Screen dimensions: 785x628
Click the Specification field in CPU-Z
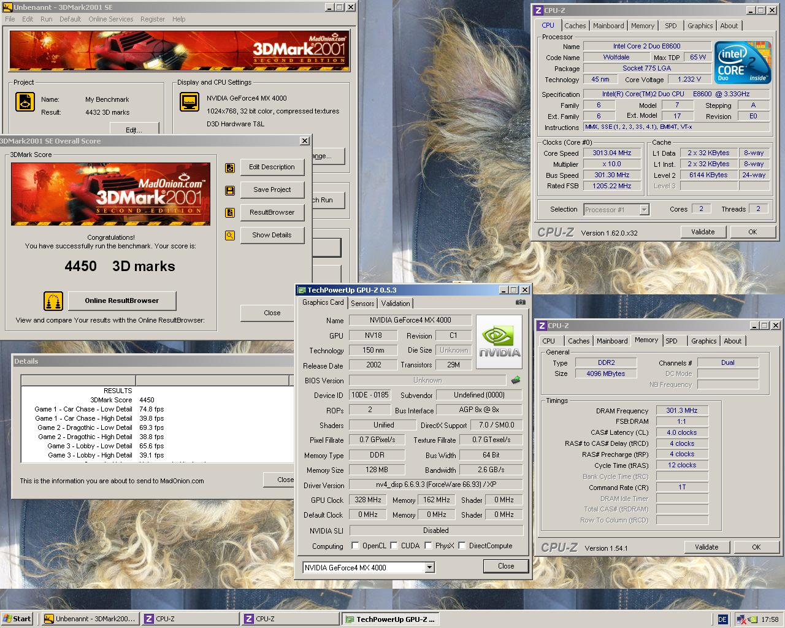click(x=676, y=94)
